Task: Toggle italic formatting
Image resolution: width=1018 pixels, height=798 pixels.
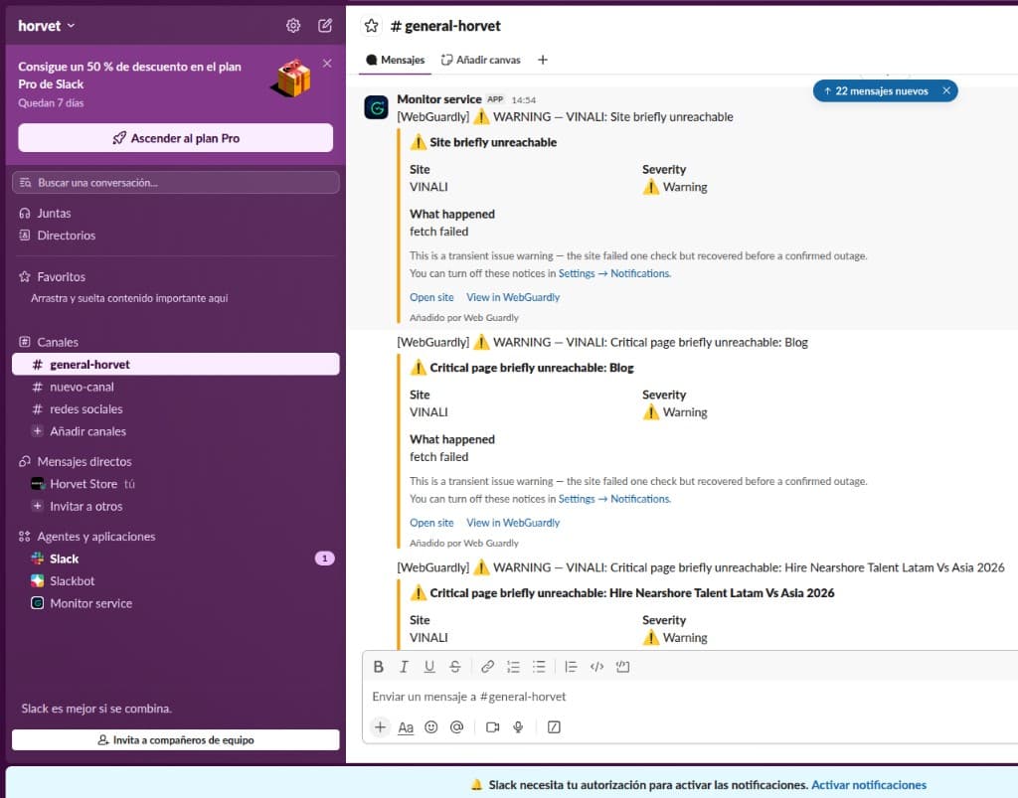Action: (404, 666)
